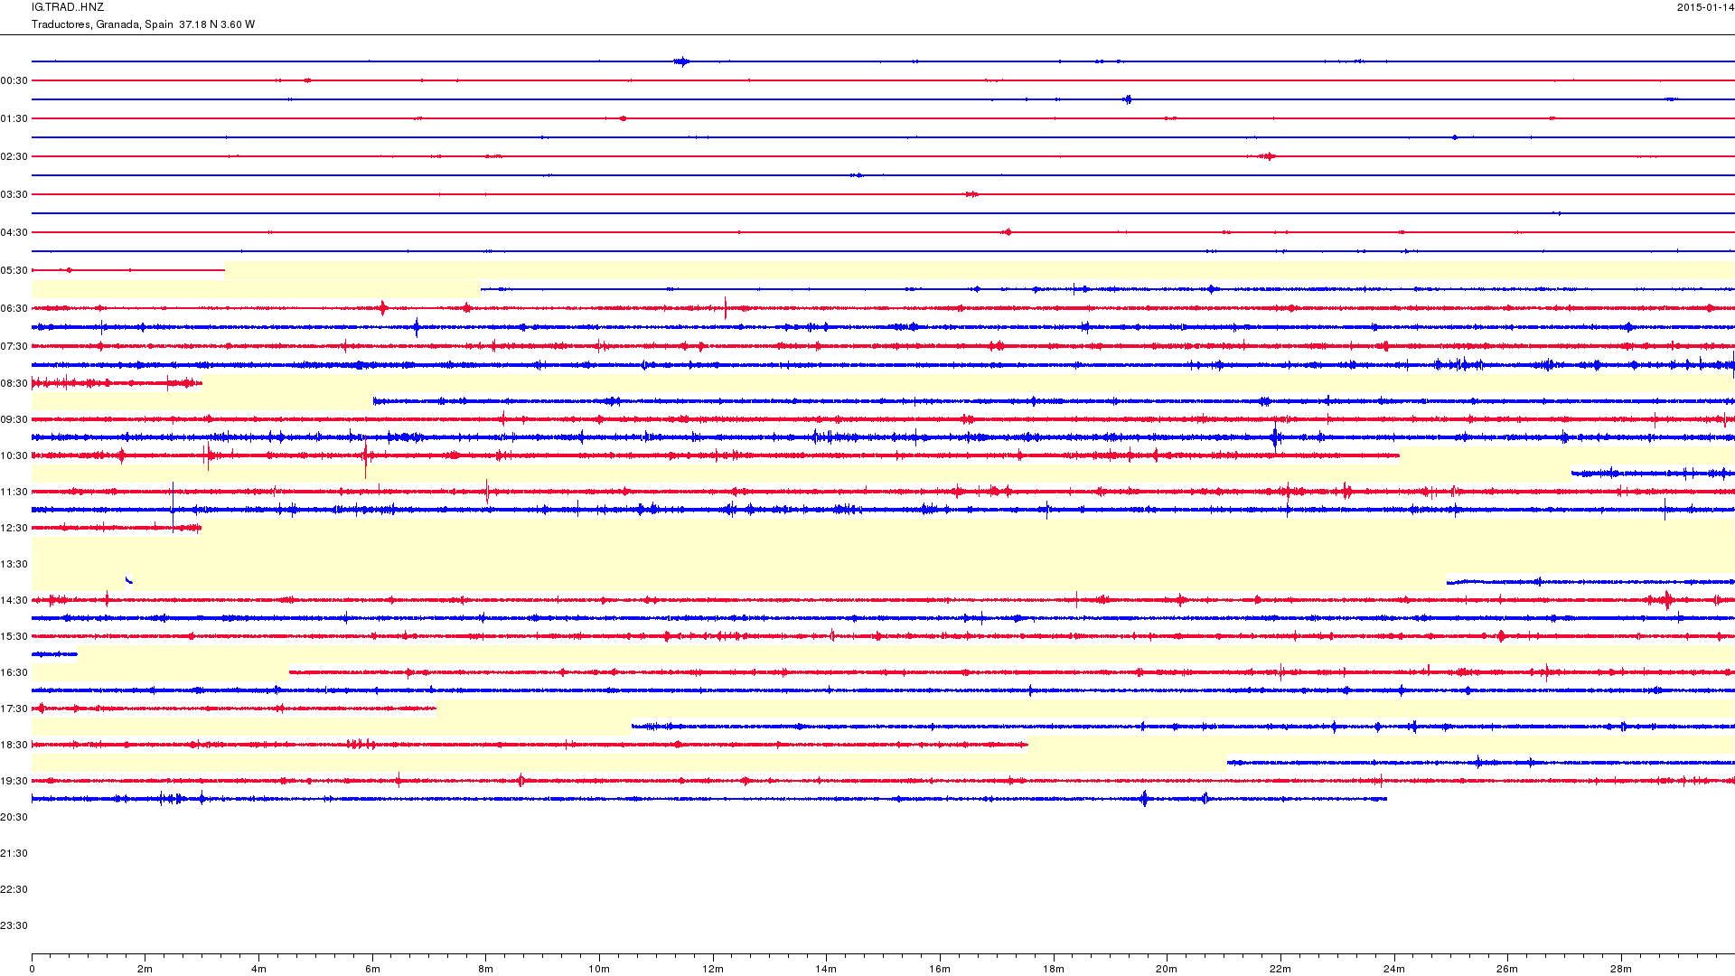The image size is (1735, 976).
Task: Pick the 24m axis tick label
Action: tap(1394, 969)
